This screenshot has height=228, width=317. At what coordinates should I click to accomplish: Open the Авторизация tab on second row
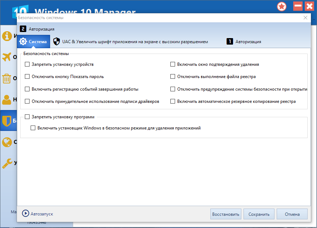tap(37, 29)
